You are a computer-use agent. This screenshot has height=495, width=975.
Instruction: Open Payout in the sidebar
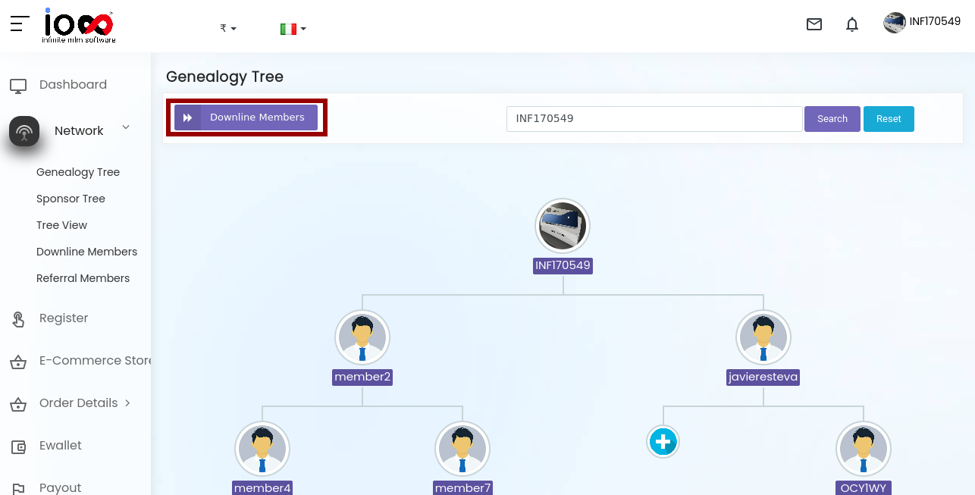tap(61, 488)
